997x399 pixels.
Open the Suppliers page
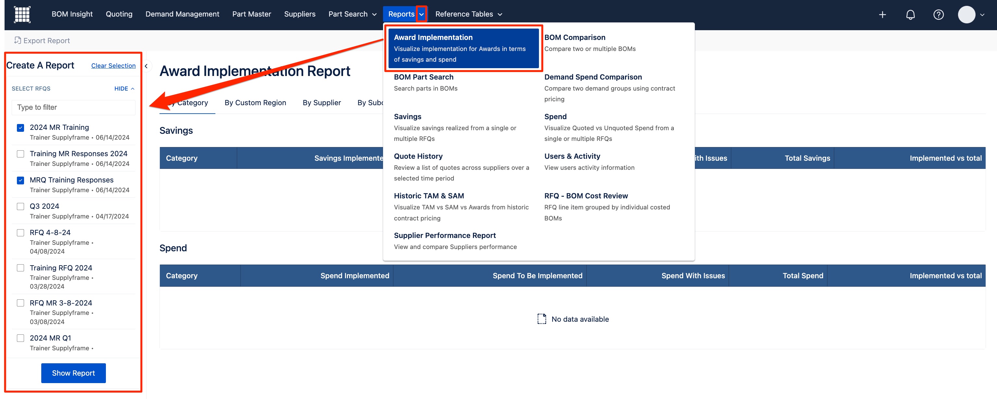pos(300,14)
